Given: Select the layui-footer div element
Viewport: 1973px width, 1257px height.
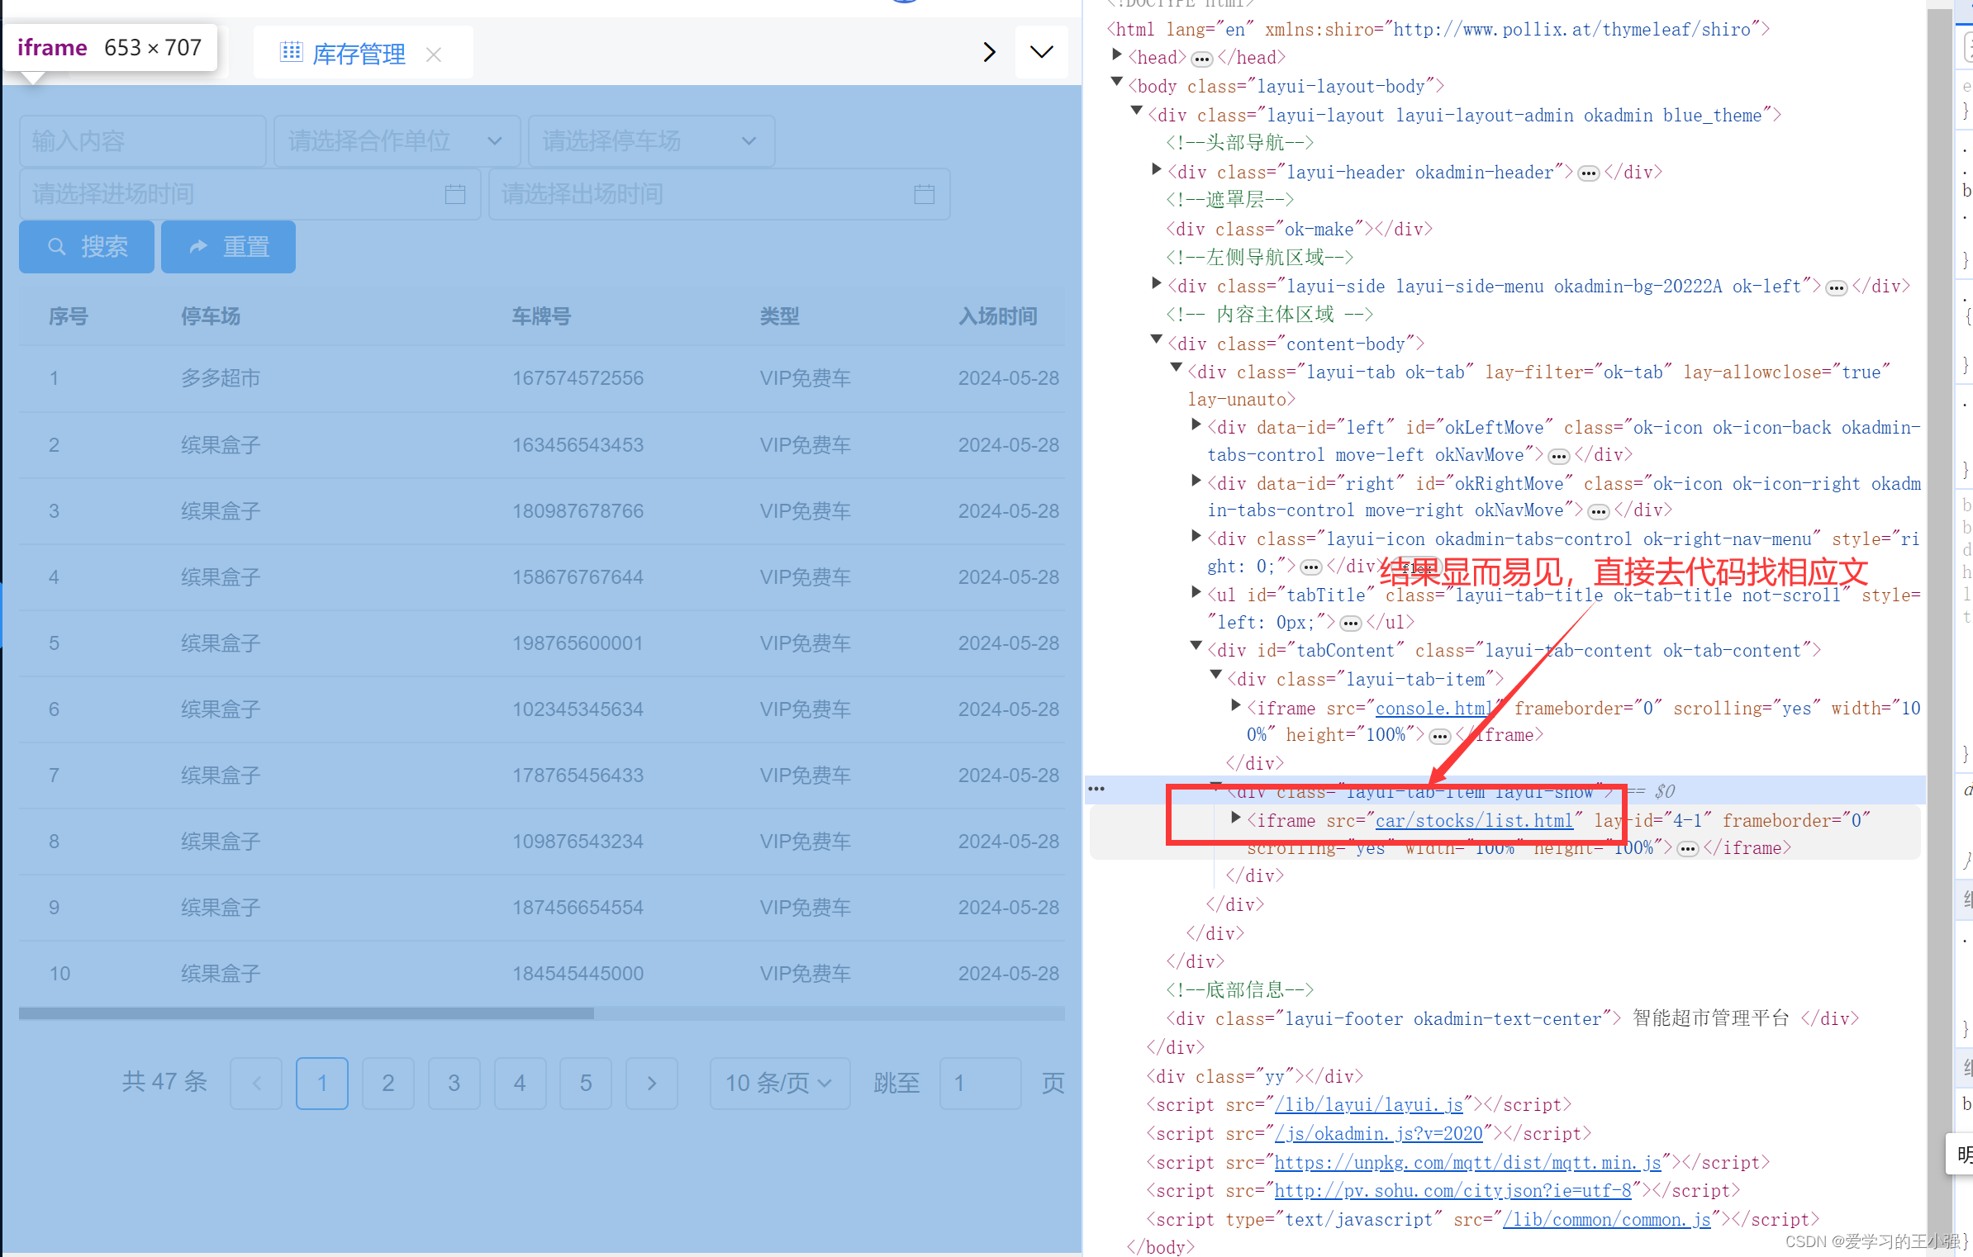Looking at the screenshot, I should pos(1512,1019).
